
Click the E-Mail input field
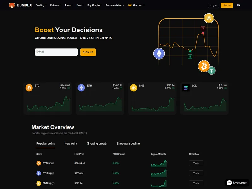pyautogui.click(x=56, y=52)
